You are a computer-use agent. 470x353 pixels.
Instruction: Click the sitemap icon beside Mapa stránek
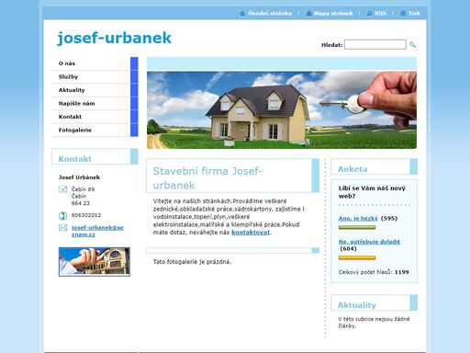click(308, 13)
